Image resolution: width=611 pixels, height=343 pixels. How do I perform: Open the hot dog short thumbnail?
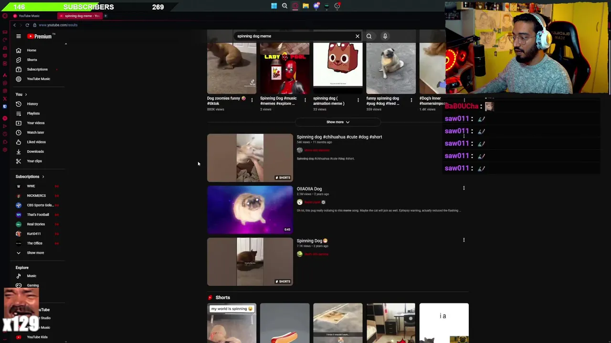click(x=284, y=323)
